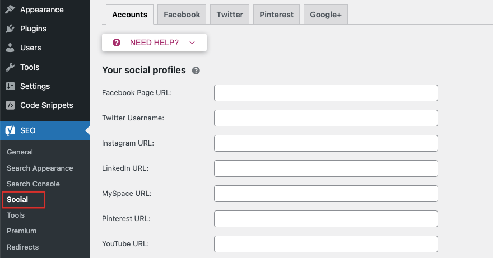This screenshot has width=493, height=258.
Task: Open the Redirects submenu item
Action: 22,247
